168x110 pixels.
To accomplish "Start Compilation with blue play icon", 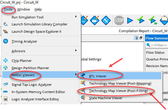I will [130, 20].
